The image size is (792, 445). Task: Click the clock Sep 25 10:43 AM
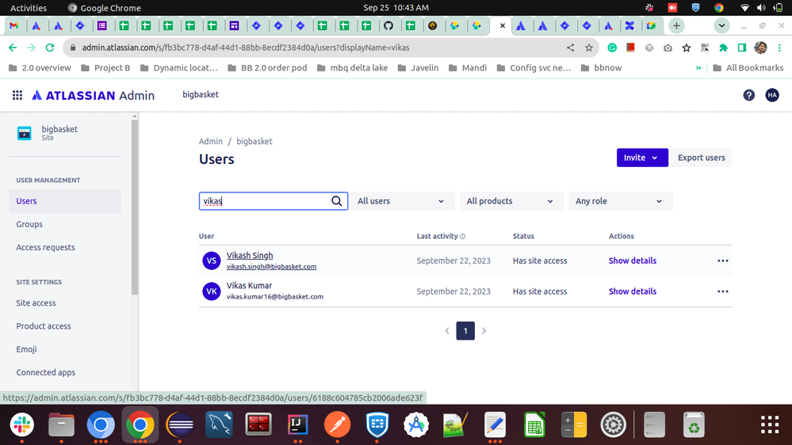pos(396,8)
